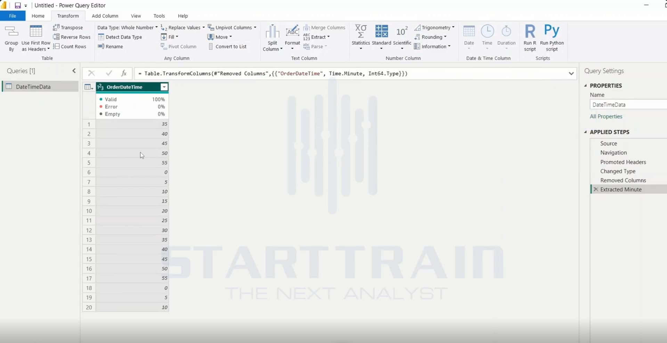
Task: Expand the formula bar
Action: (571, 73)
